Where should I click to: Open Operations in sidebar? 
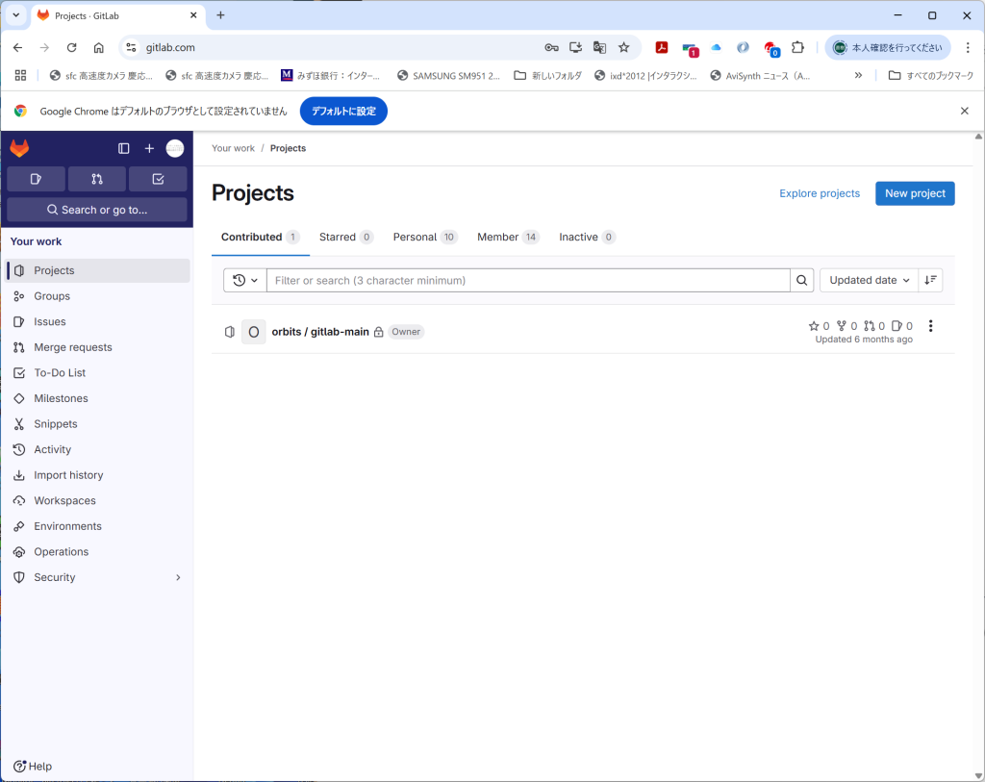[98, 551]
